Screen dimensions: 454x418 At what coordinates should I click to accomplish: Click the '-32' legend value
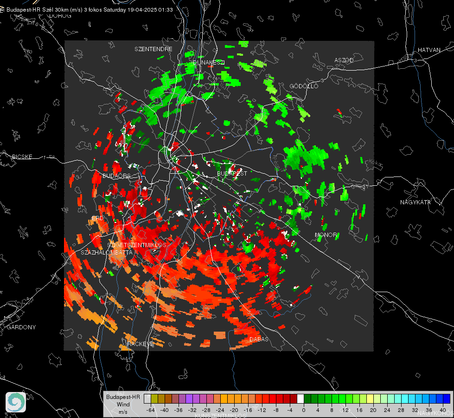(192, 410)
